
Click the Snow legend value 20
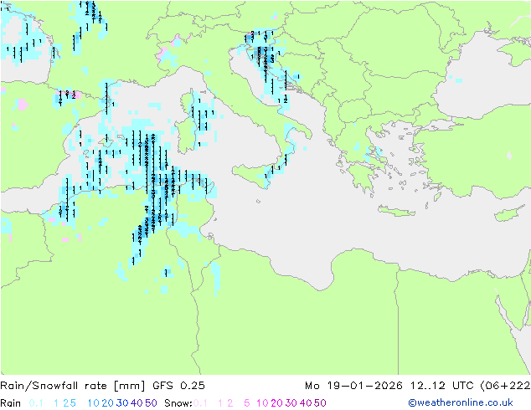(276, 403)
